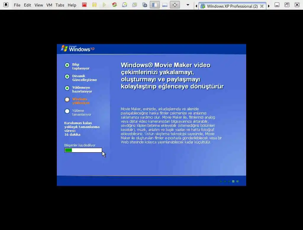The image size is (303, 230).
Task: Close the Windows XP Professional (2) tab
Action: 262,6
